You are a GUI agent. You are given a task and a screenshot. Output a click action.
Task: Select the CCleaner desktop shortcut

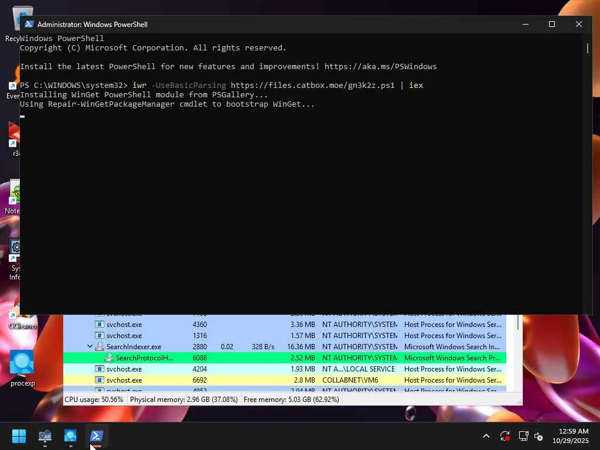(22, 321)
